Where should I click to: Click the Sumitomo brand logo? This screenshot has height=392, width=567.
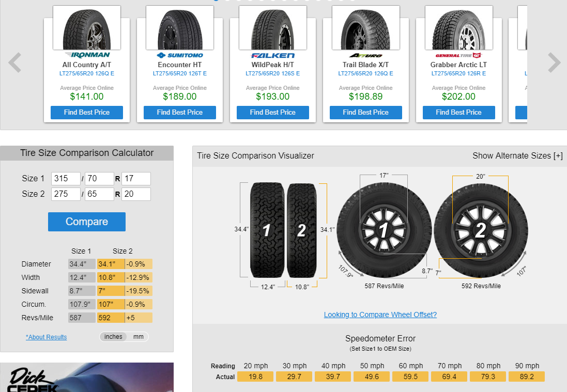180,55
